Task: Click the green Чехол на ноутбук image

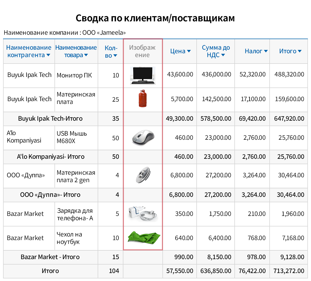Action: pyautogui.click(x=143, y=238)
